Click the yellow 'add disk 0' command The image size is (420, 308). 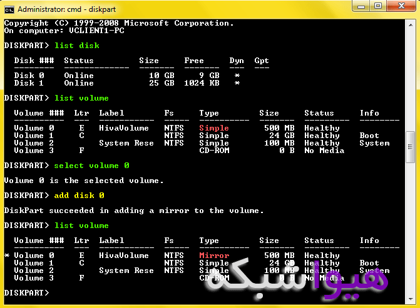click(79, 196)
